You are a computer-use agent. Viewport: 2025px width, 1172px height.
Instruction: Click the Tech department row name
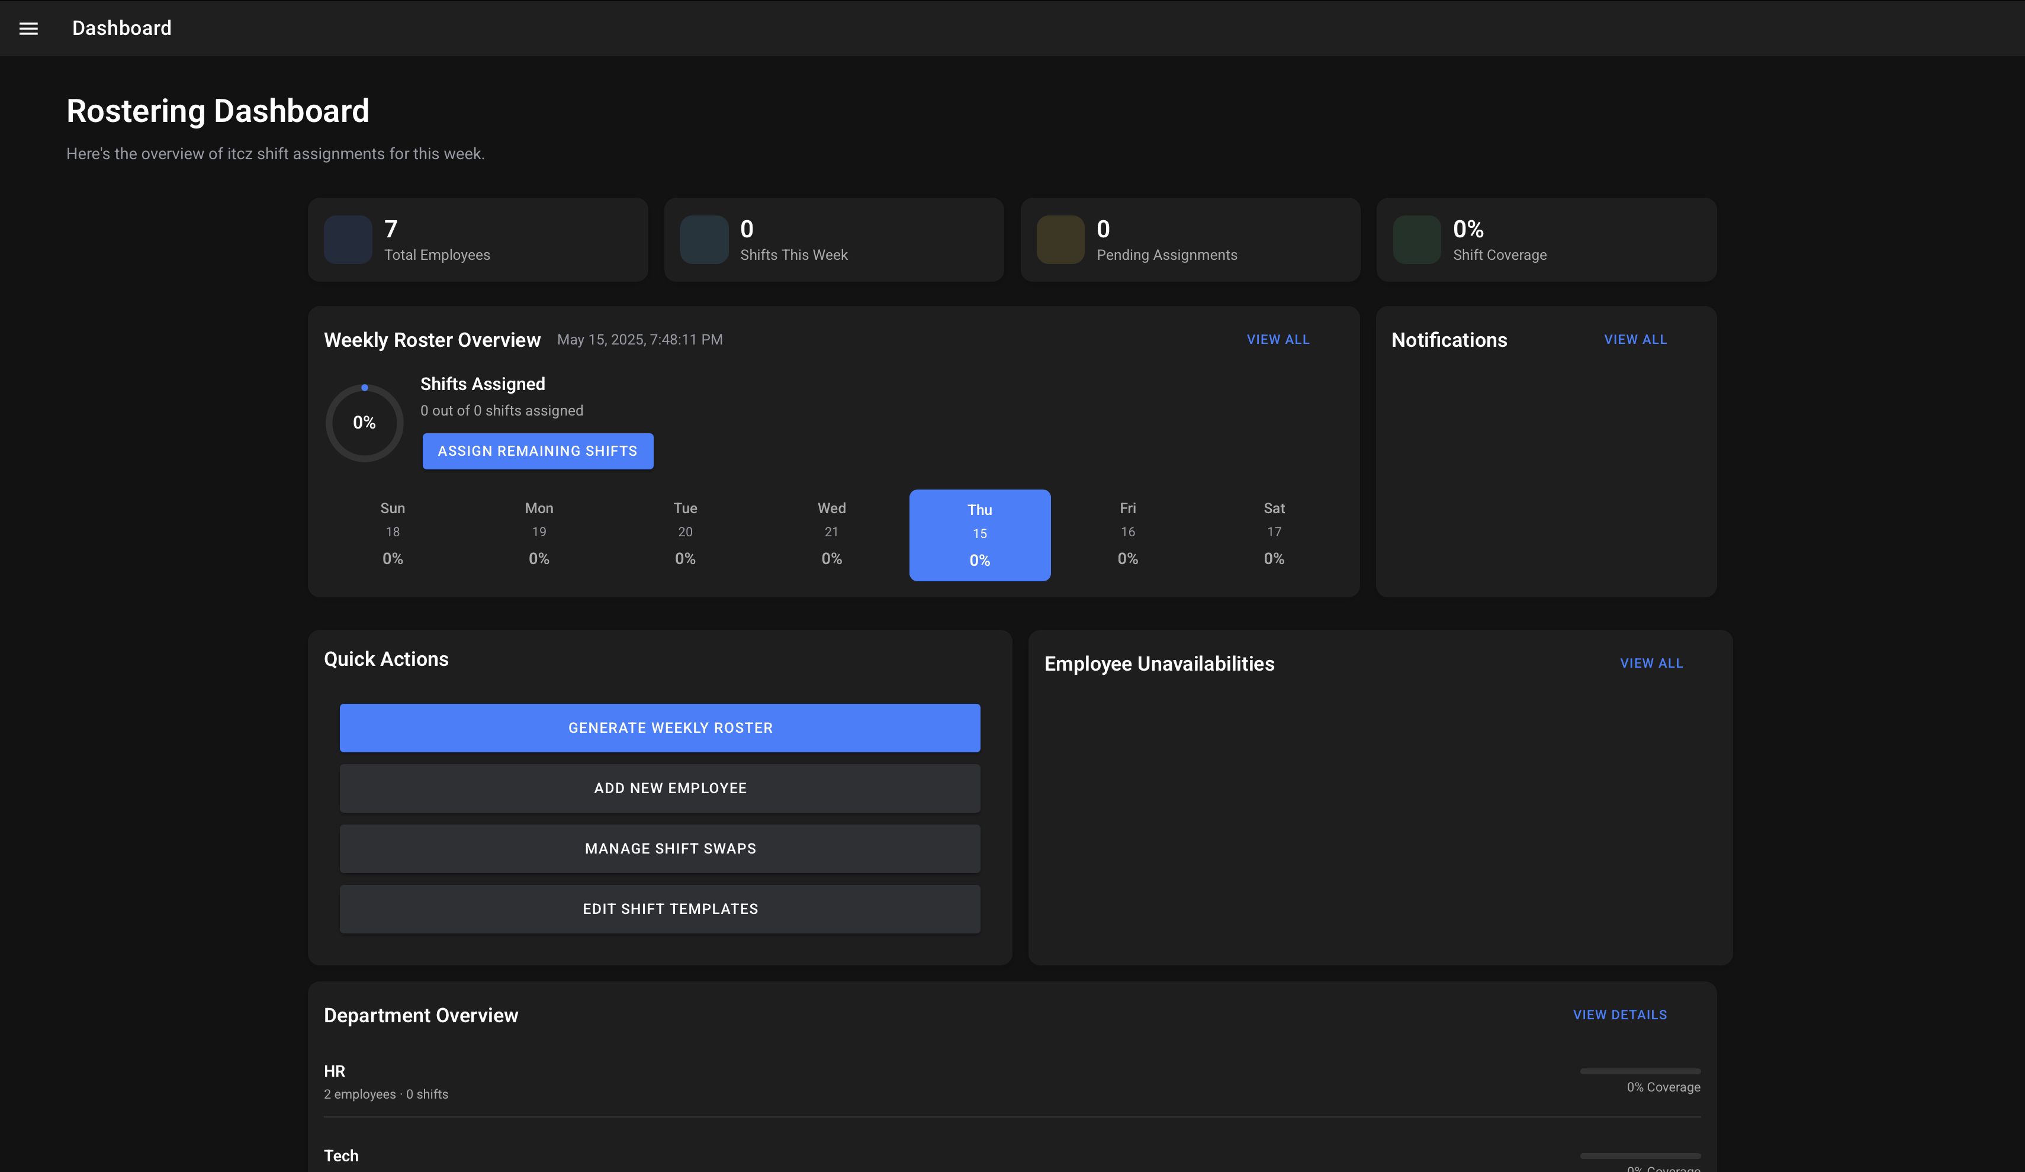click(342, 1156)
